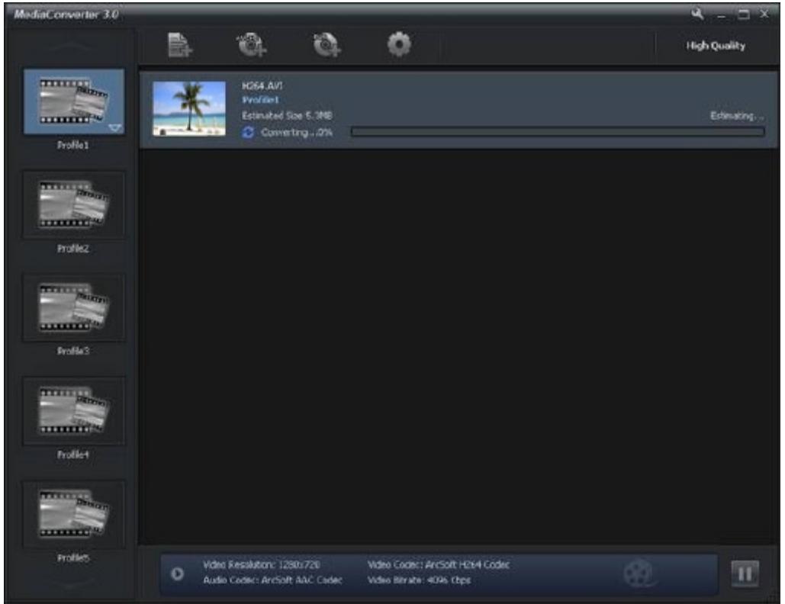Viewport: 785px width, 604px height.
Task: Select the Profile1 film icon
Action: coord(73,101)
